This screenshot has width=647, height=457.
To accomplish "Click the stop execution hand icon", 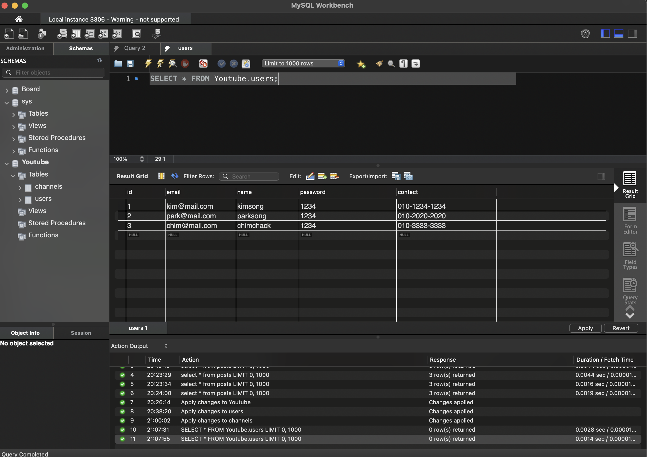I will tap(185, 63).
